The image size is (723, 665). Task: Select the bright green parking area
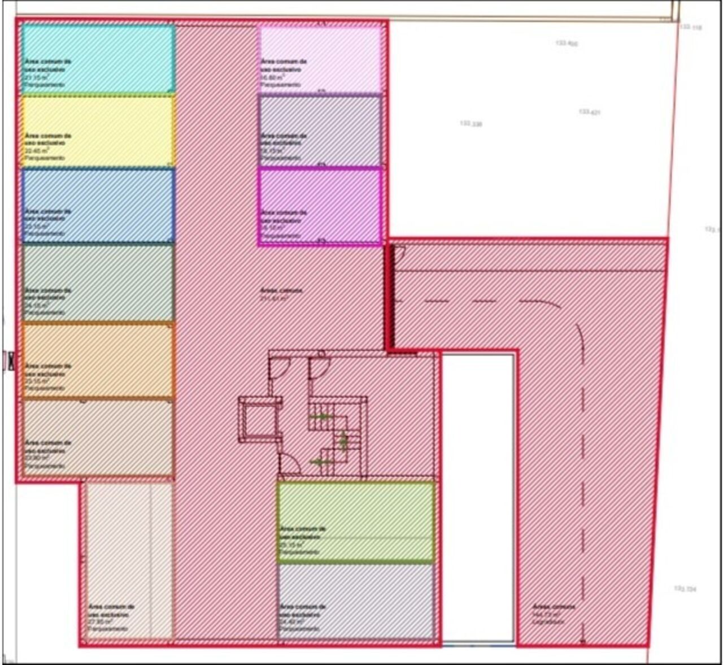(356, 521)
